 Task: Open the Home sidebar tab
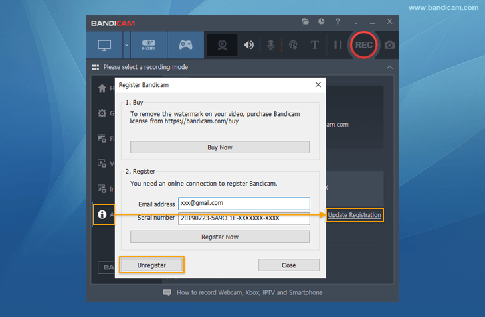pos(103,89)
